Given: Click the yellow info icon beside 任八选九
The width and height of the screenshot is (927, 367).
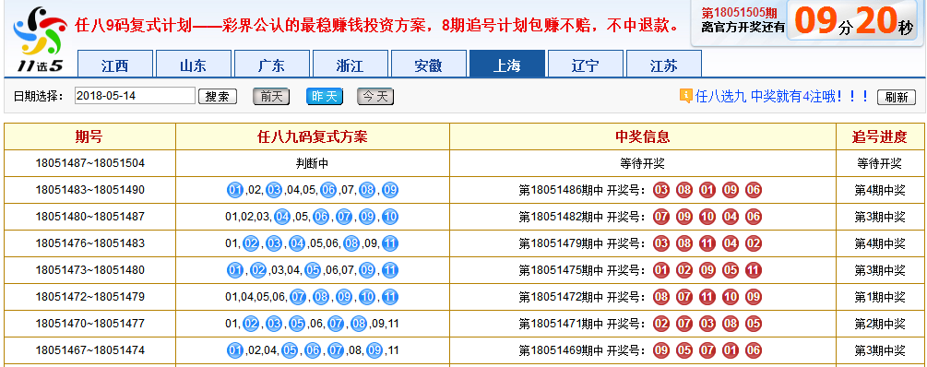Looking at the screenshot, I should pos(685,96).
